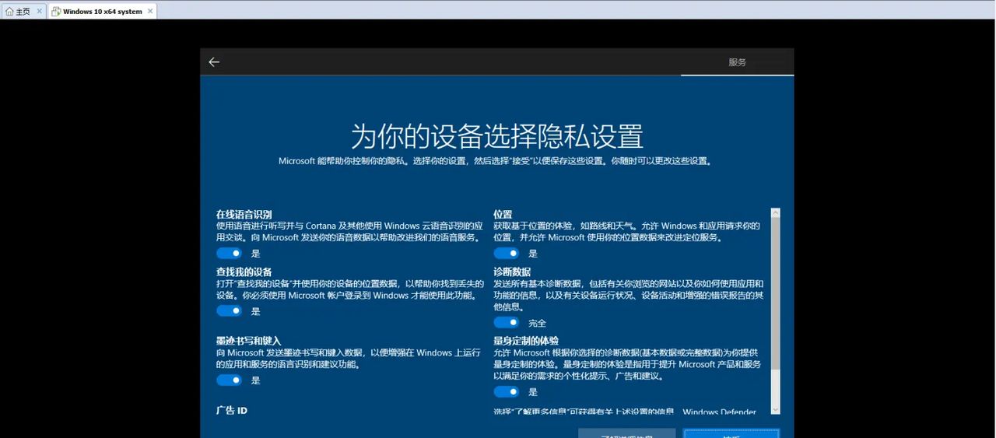Disable the 墨迹书写和键入 toggle
Image resolution: width=996 pixels, height=438 pixels.
coord(230,380)
